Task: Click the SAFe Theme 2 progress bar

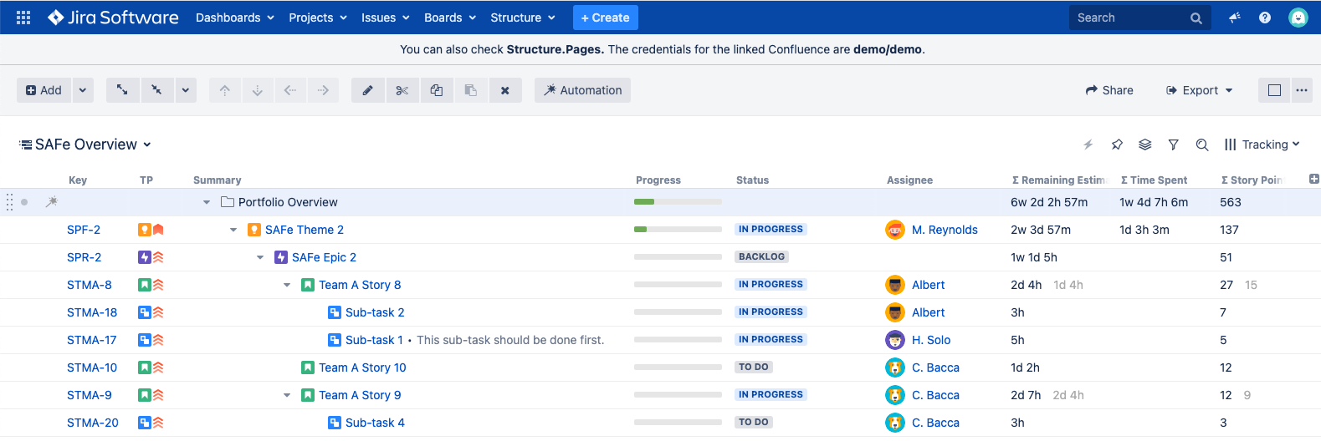Action: click(x=678, y=230)
